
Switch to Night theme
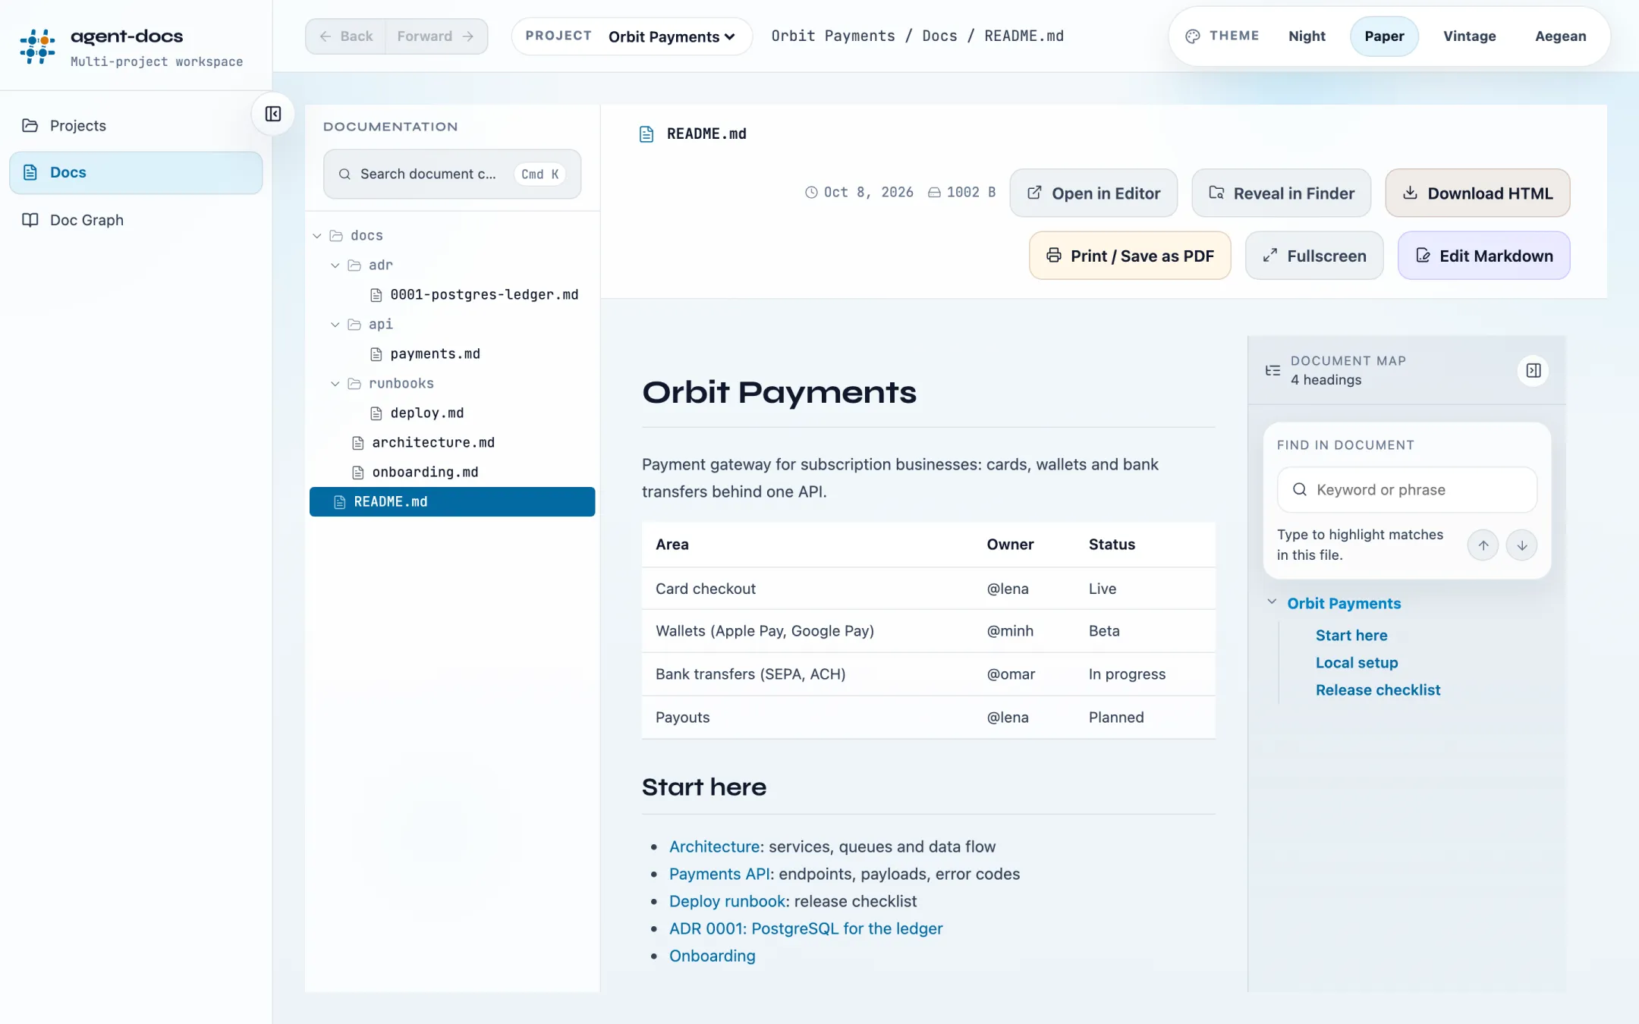pyautogui.click(x=1307, y=36)
